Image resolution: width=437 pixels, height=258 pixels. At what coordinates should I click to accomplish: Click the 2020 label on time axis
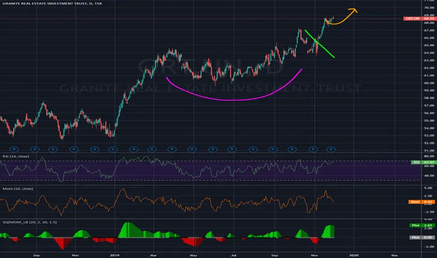354,255
